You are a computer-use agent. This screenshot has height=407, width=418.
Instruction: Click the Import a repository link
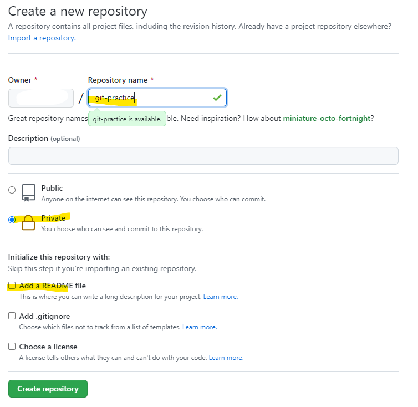[42, 38]
